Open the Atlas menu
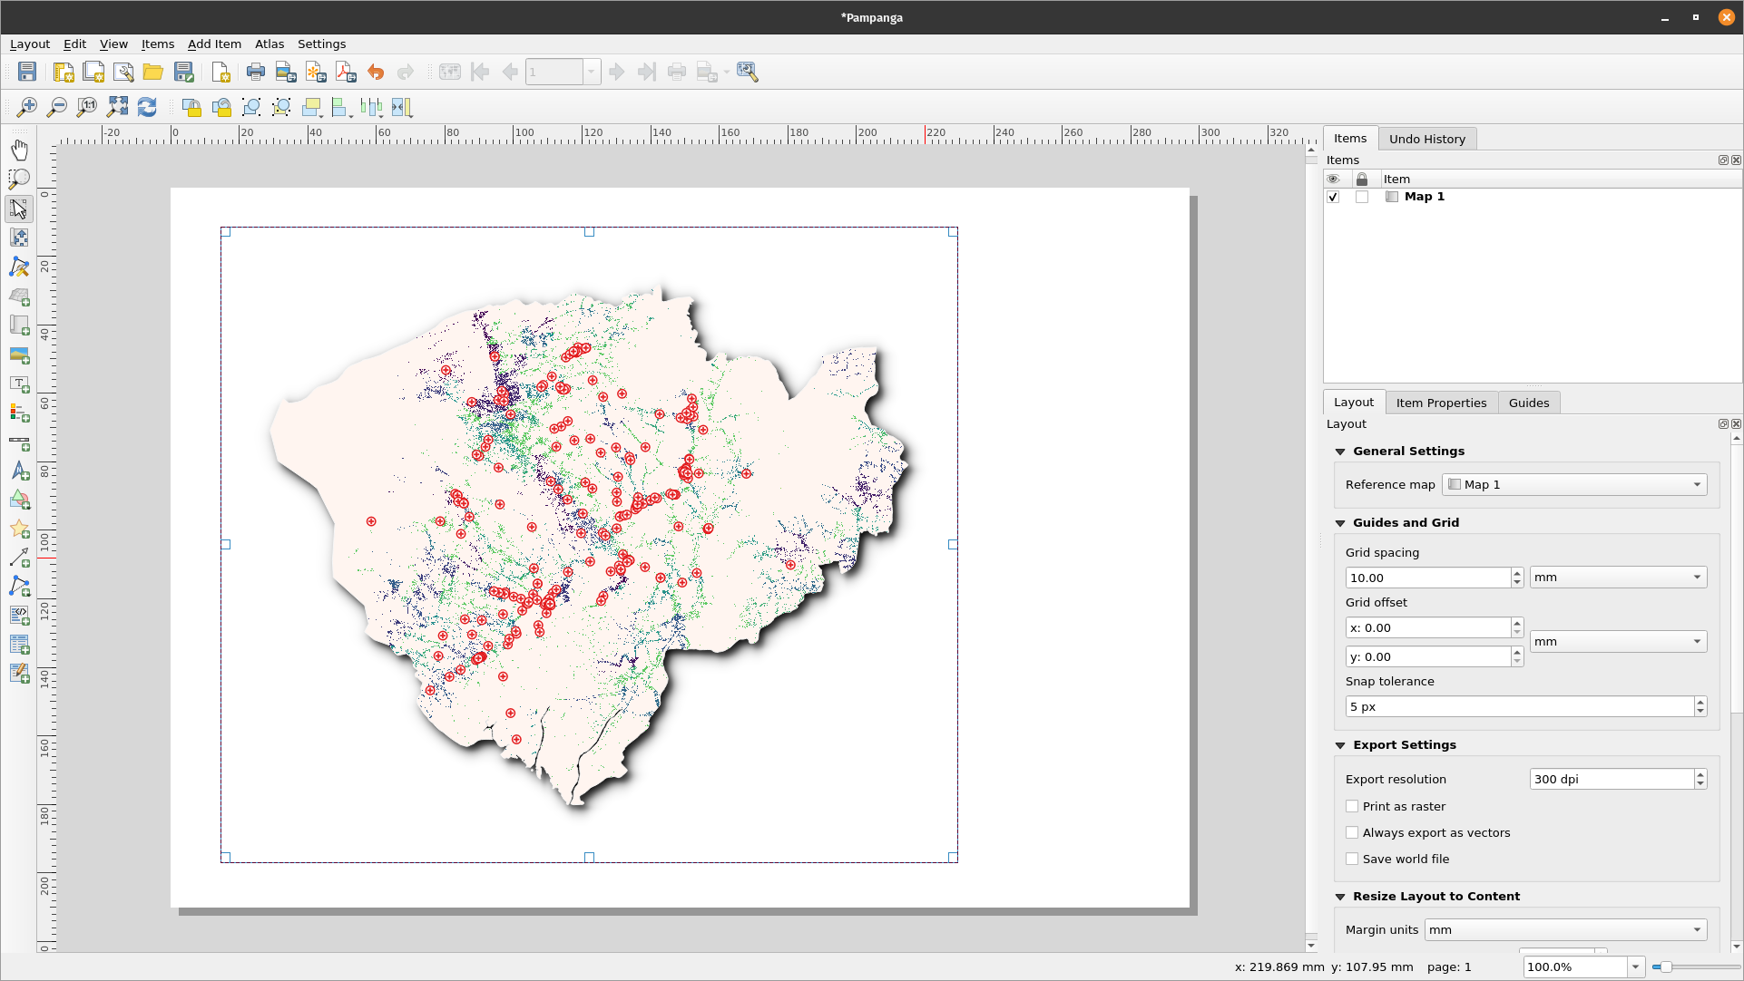Screen dimensions: 1744x981 [x=269, y=44]
